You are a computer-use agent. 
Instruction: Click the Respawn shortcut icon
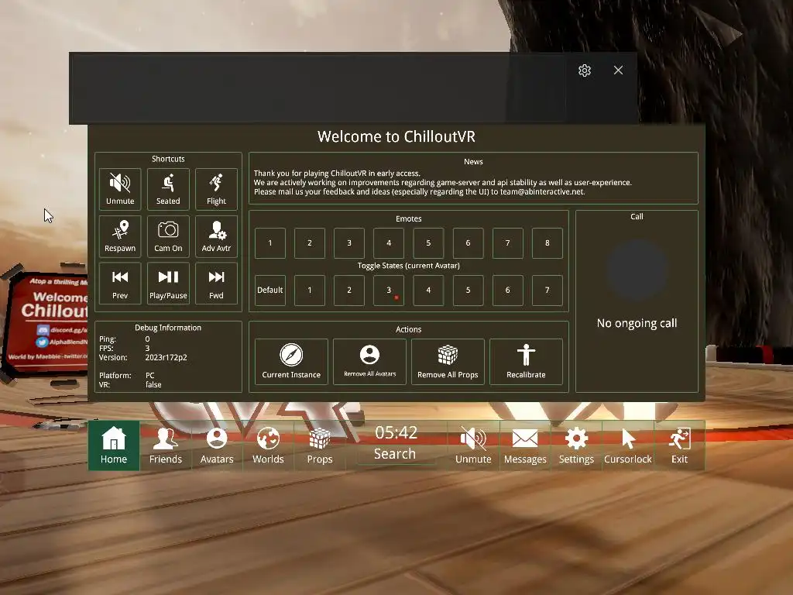(120, 236)
